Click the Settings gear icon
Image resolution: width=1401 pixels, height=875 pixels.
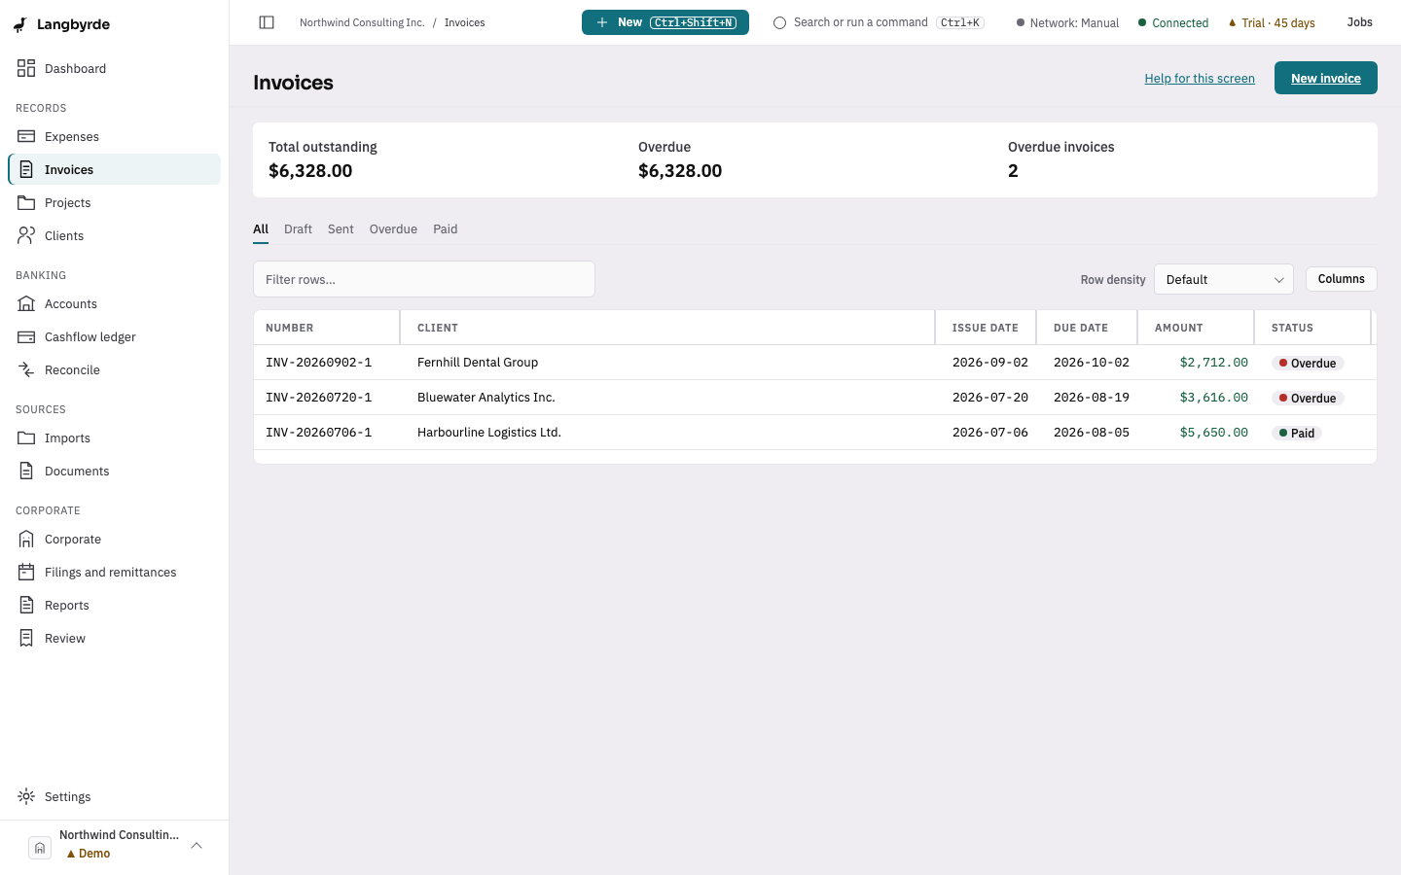point(26,796)
